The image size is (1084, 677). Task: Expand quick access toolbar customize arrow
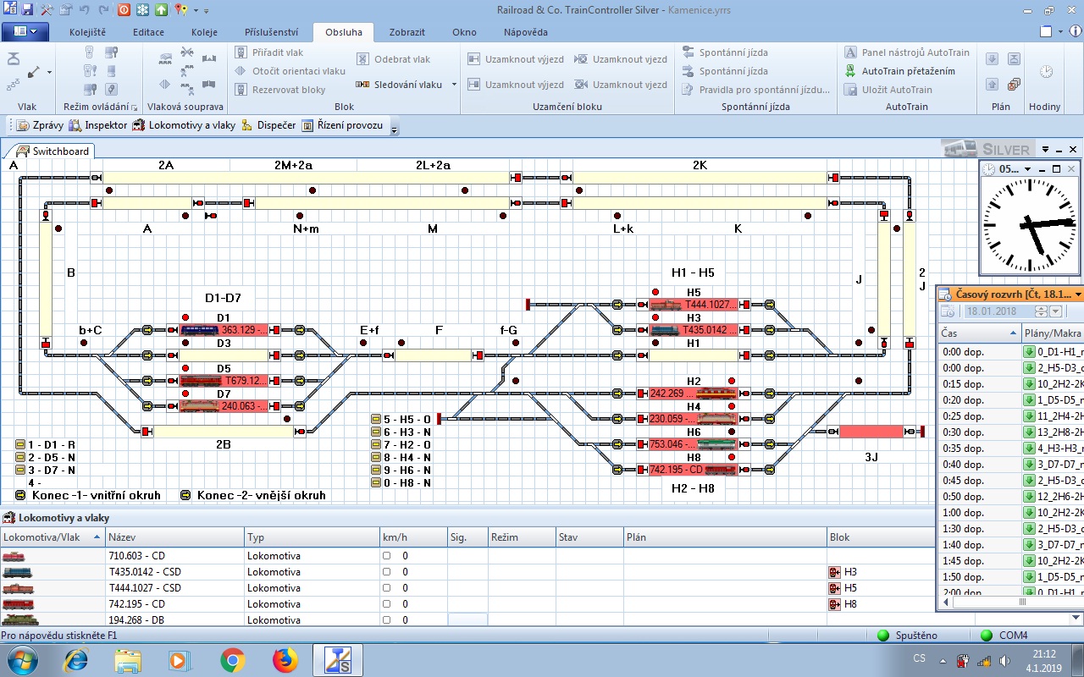207,11
